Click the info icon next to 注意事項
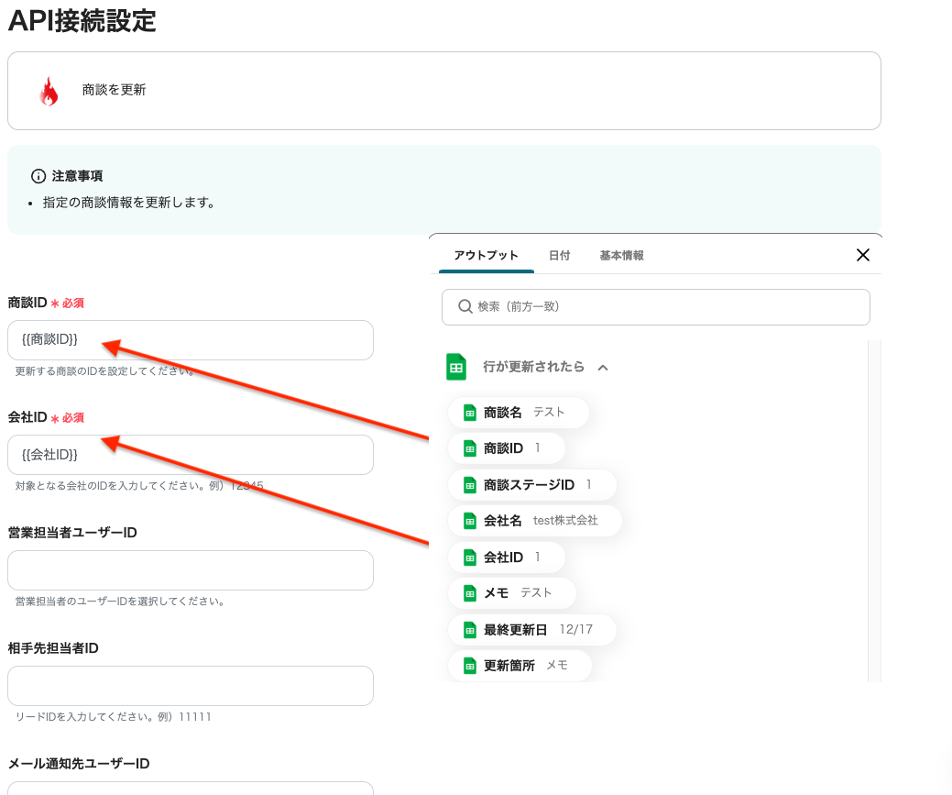This screenshot has height=795, width=952. click(38, 175)
